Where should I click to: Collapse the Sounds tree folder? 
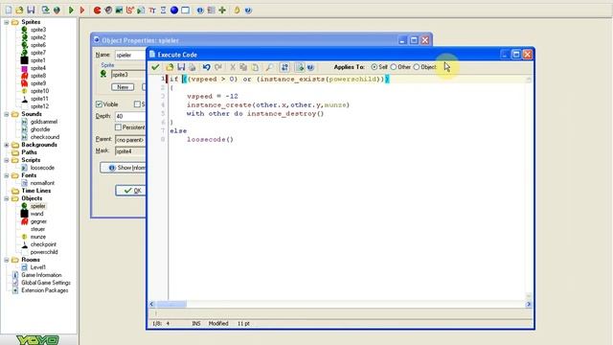(7, 114)
